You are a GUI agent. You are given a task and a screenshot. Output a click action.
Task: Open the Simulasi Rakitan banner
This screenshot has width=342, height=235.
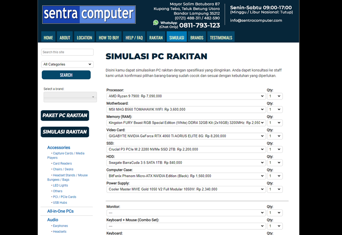coord(65,132)
